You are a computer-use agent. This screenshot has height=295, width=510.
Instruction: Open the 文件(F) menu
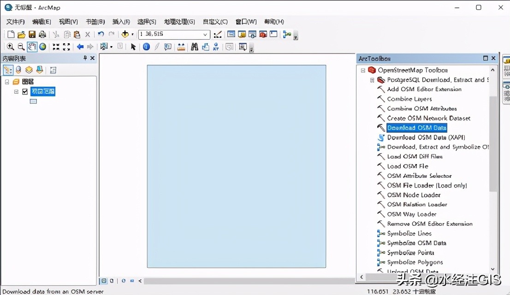pos(15,22)
